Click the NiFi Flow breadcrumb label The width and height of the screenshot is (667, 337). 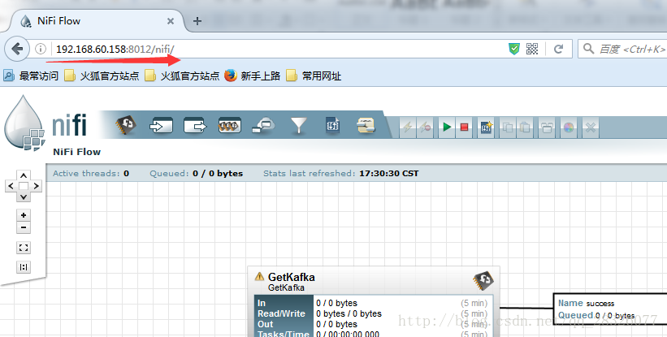pyautogui.click(x=76, y=152)
